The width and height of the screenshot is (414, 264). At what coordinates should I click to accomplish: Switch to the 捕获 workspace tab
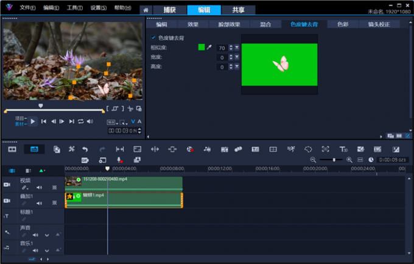point(169,10)
